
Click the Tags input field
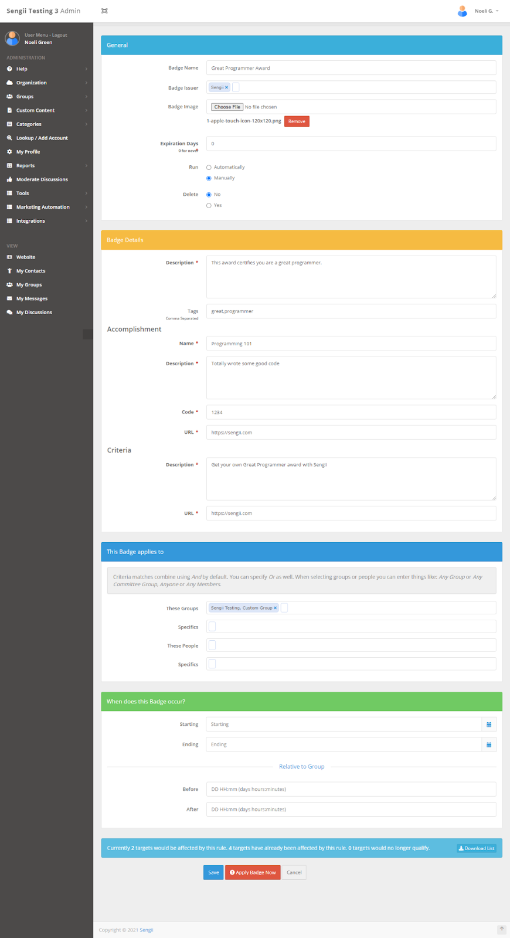pos(351,311)
